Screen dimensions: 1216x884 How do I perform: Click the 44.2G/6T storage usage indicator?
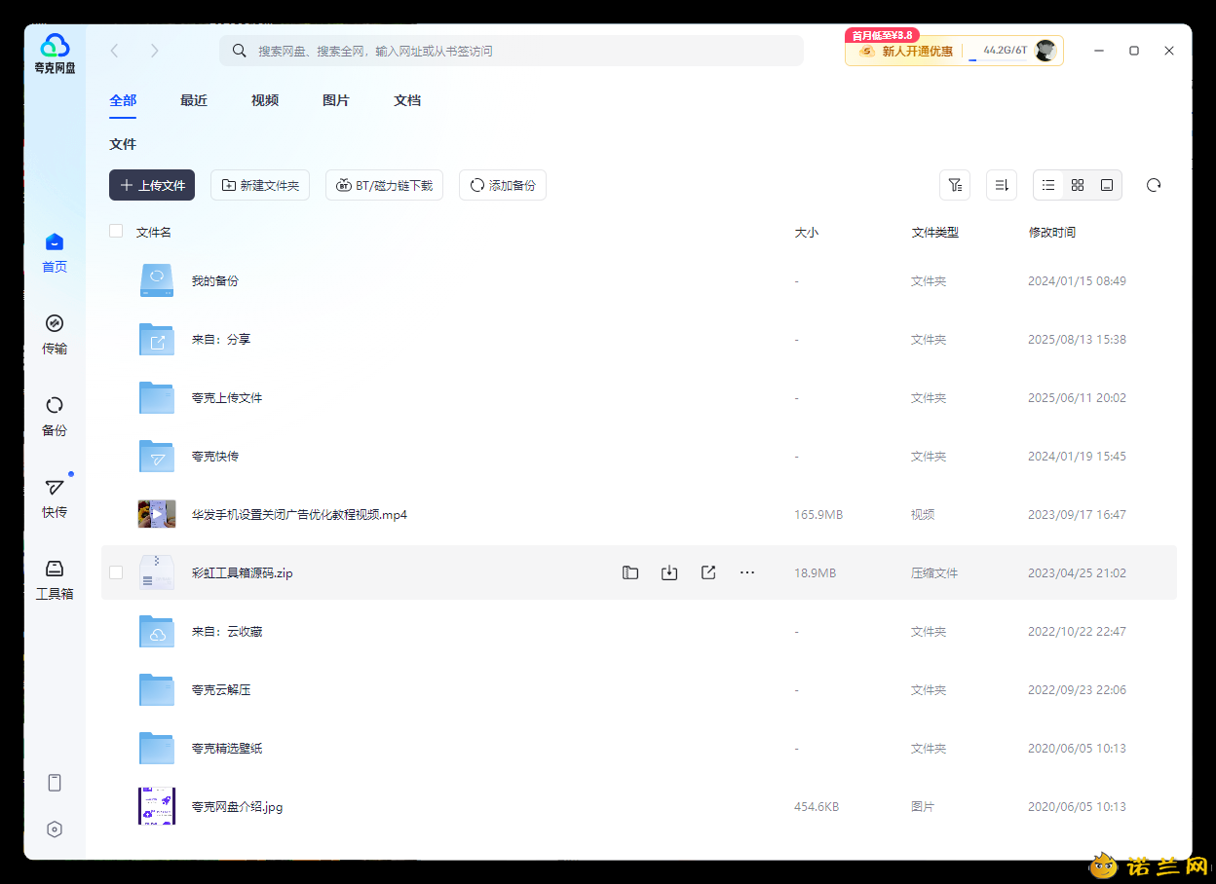[999, 52]
